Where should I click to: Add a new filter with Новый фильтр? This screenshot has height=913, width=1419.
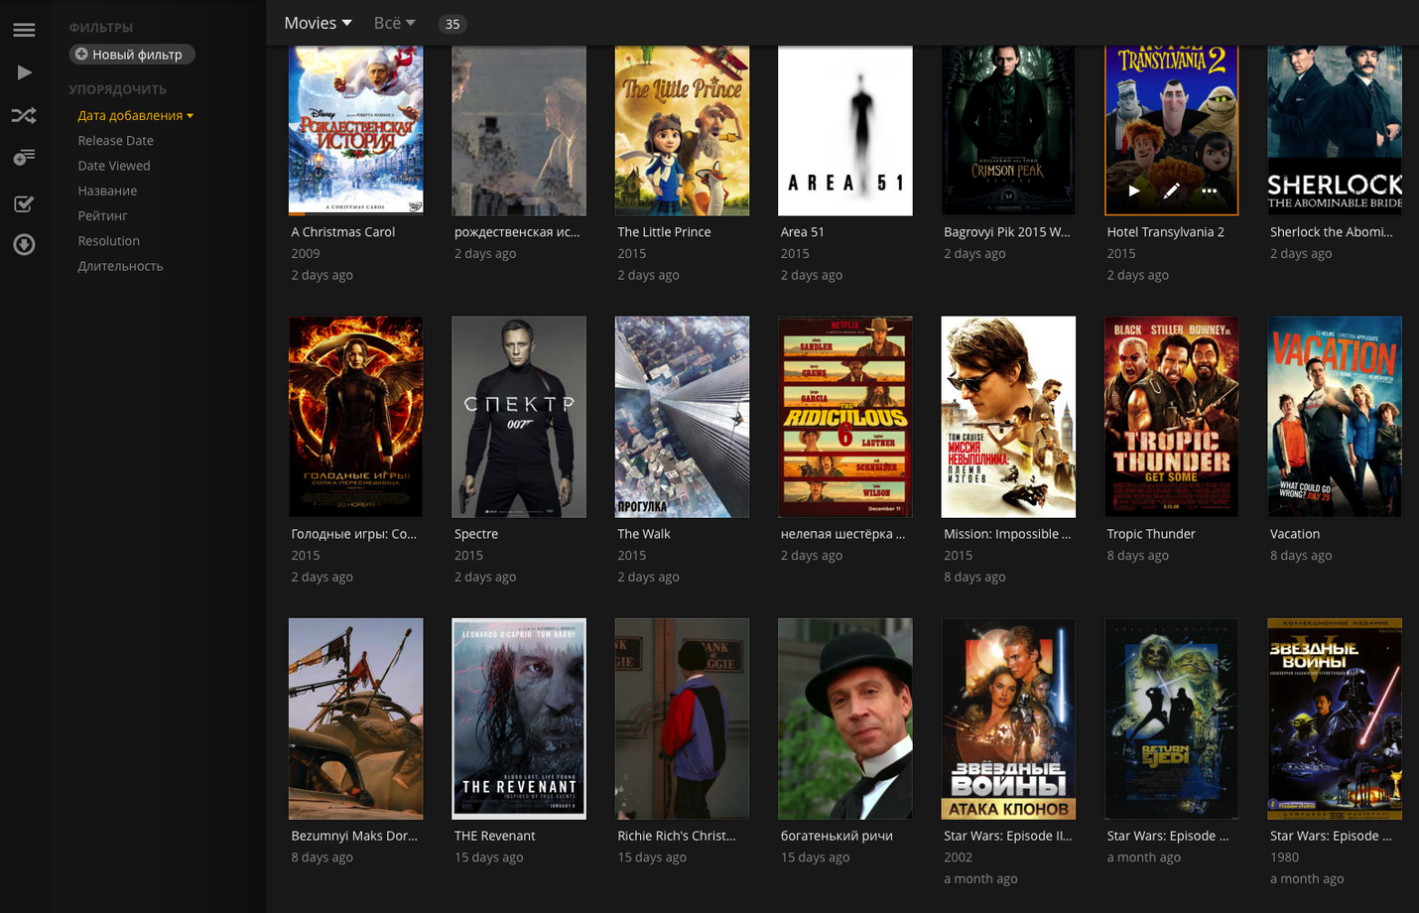tap(132, 55)
